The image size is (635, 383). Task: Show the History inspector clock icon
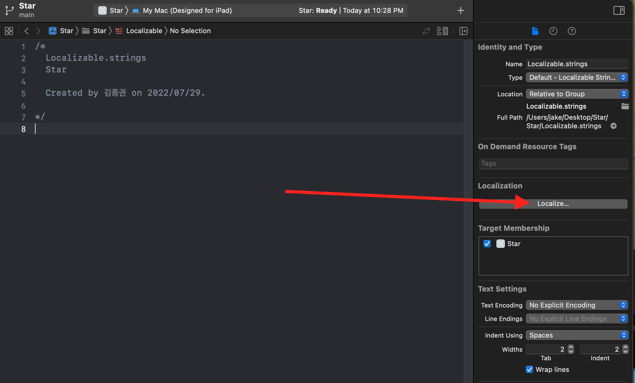(553, 31)
